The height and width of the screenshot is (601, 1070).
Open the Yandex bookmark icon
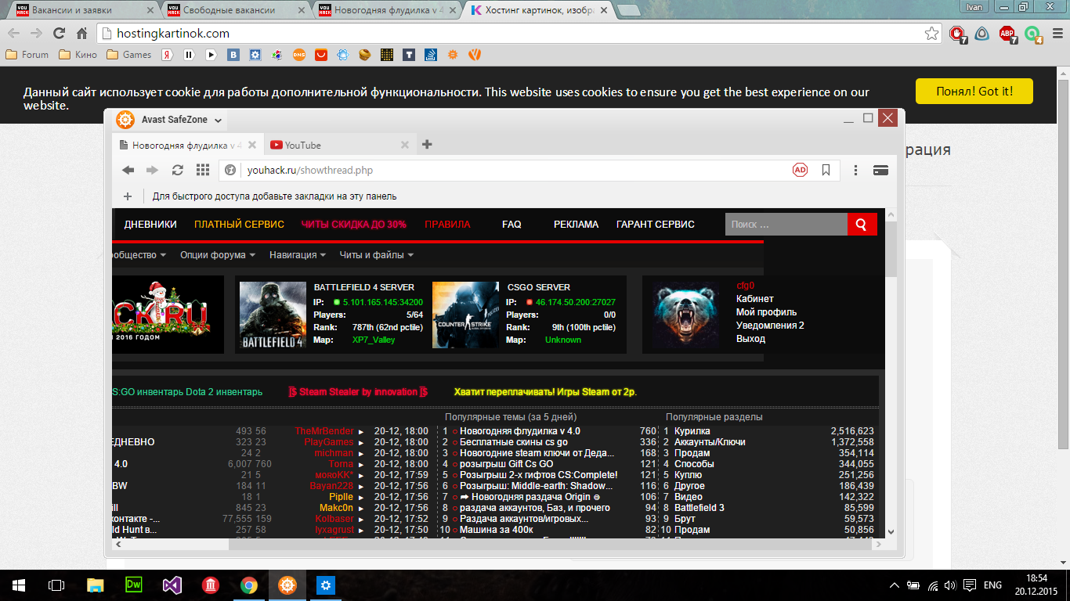coord(167,55)
